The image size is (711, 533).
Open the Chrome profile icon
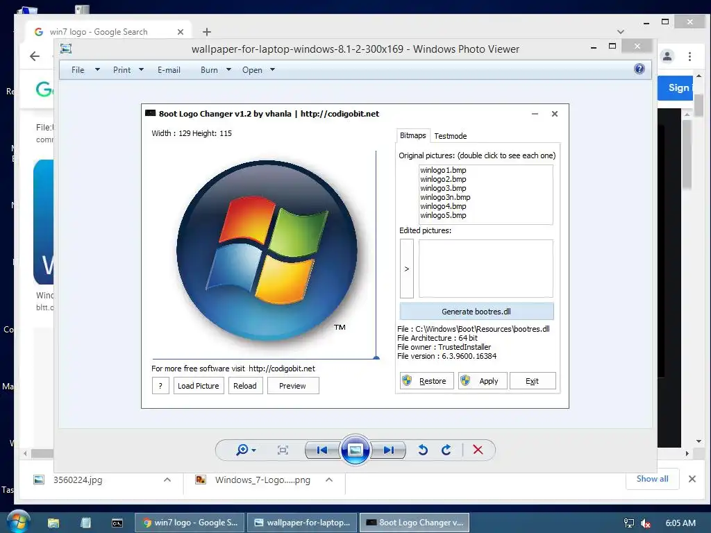[667, 56]
